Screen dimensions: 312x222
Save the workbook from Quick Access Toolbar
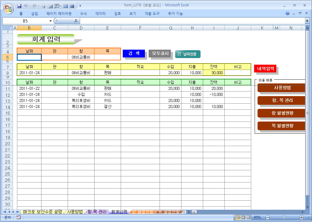click(20, 6)
